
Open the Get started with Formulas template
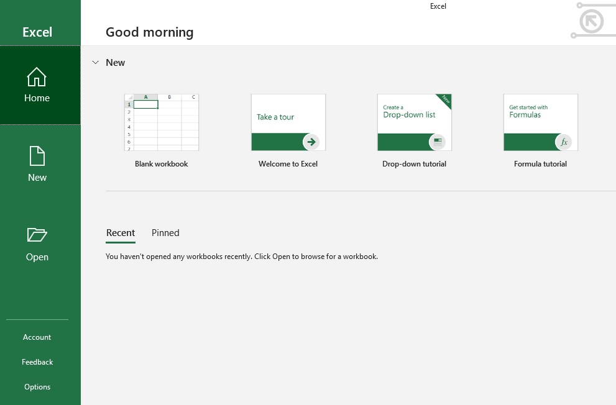(x=541, y=122)
